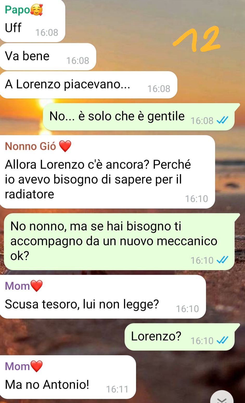245x403 pixels.
Task: Select the 'Allora Lorenzo c'è ancora?' message
Action: pyautogui.click(x=107, y=172)
